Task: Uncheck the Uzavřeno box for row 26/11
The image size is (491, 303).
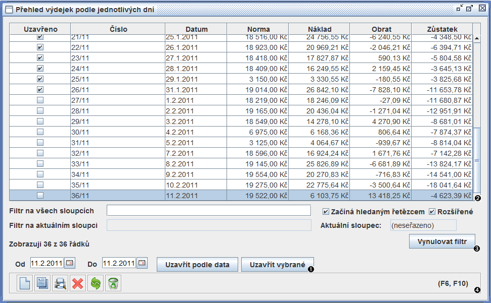Action: pos(40,90)
